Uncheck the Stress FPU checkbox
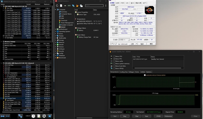The image size is (203, 119). pos(114,59)
